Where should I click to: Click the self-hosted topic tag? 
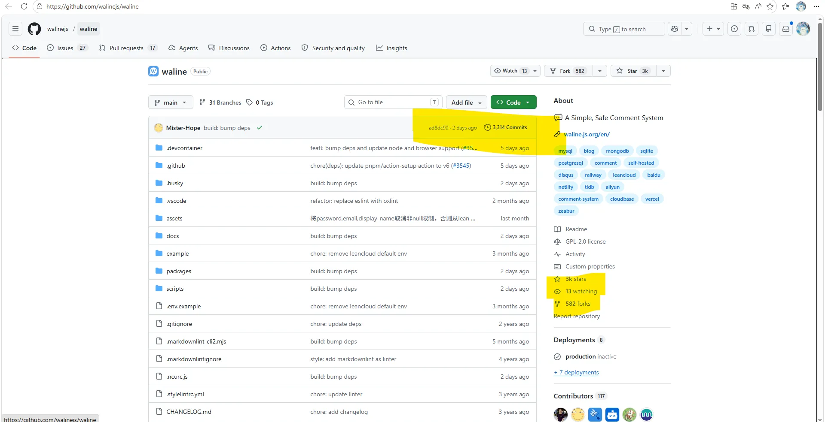(641, 163)
